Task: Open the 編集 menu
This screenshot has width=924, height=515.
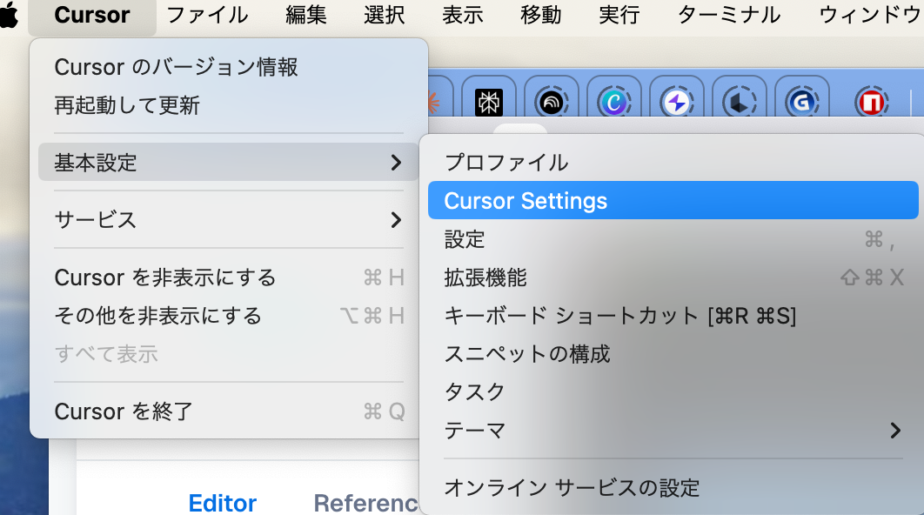Action: pos(306,16)
